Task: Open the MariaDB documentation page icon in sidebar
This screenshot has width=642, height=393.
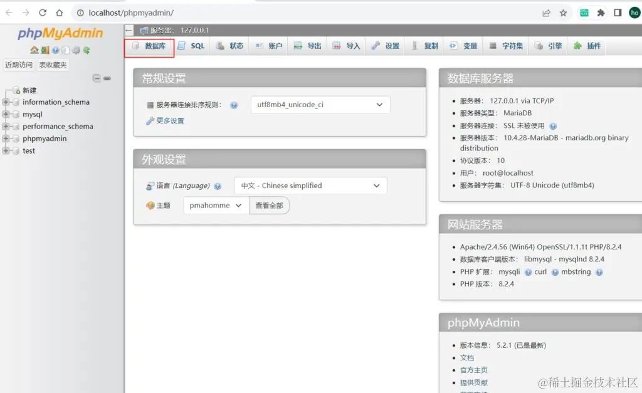Action: (x=65, y=50)
